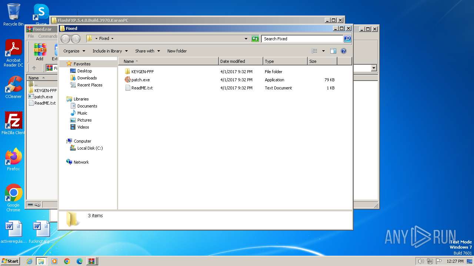Toggle the preview pane icon
The height and width of the screenshot is (266, 474).
[333, 51]
